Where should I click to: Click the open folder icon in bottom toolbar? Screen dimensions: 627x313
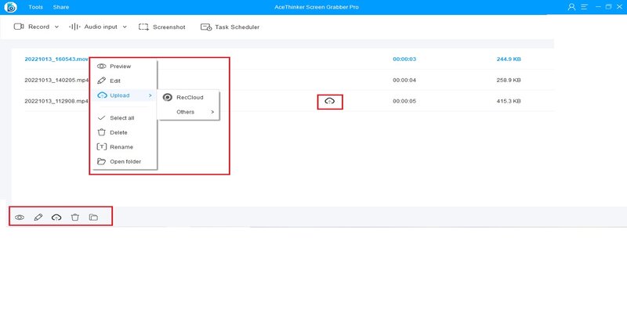(x=93, y=217)
